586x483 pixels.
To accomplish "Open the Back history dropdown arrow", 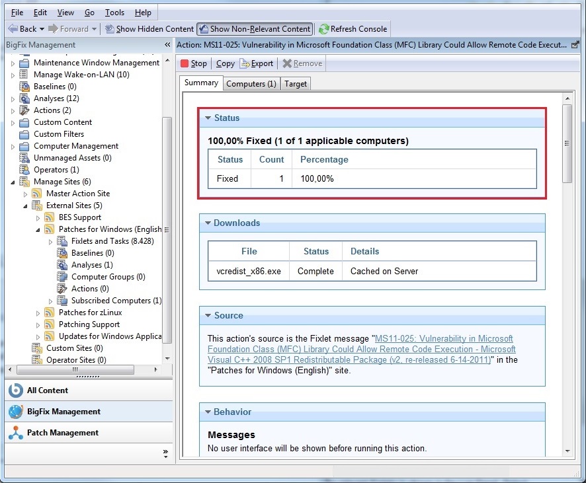I will (x=42, y=29).
